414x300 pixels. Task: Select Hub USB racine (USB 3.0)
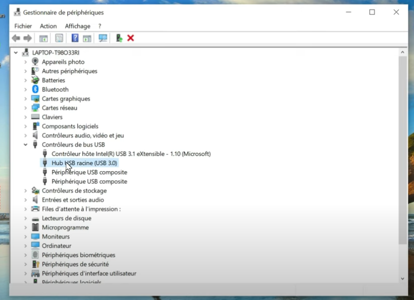click(84, 163)
